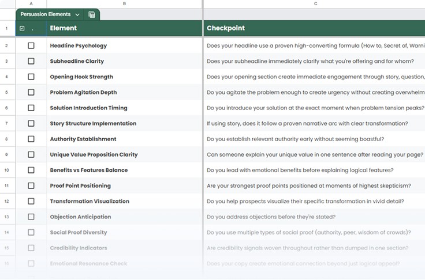The height and width of the screenshot is (280, 425).
Task: Click the 'Headline Psychology' cell
Action: [124, 46]
